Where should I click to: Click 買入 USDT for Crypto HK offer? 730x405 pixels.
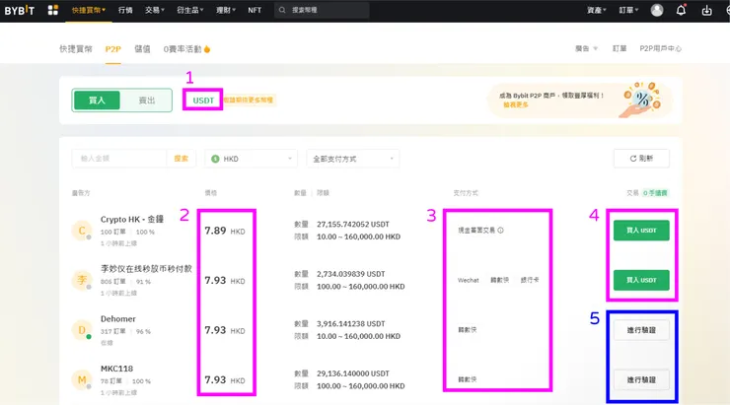point(641,231)
